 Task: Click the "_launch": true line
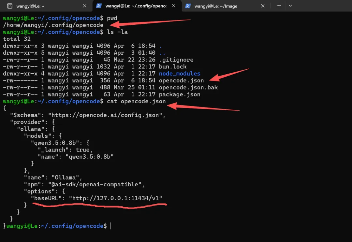tap(65, 150)
